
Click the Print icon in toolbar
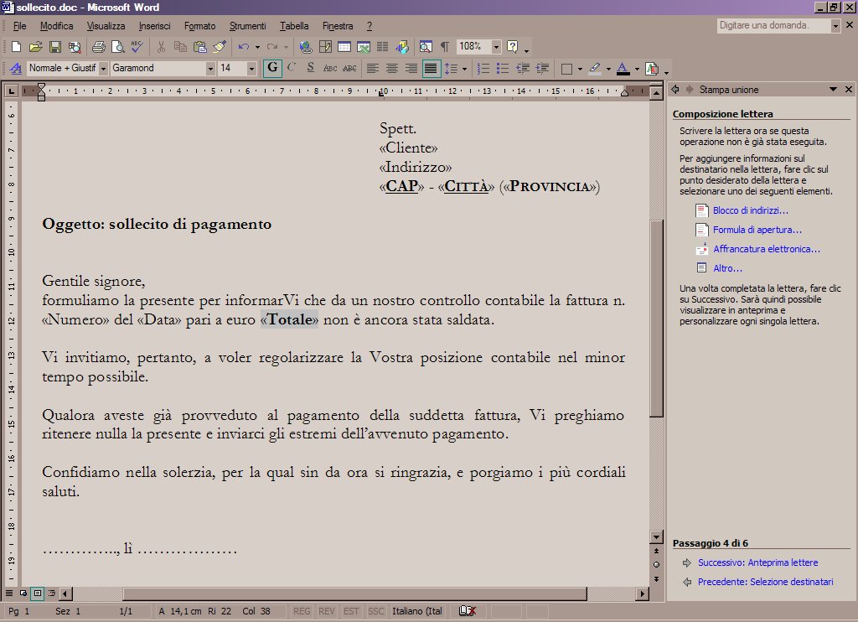coord(98,47)
